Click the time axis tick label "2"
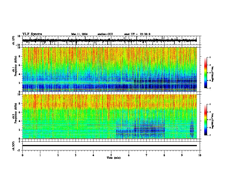Screen dimensions: 225x174 (58, 155)
